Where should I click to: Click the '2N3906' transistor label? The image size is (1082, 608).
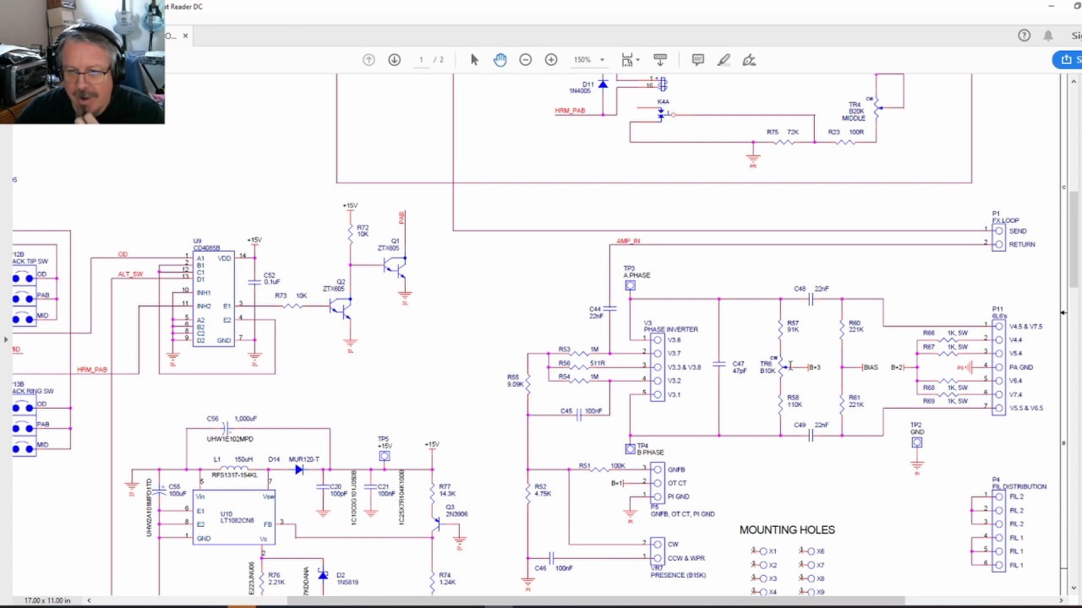point(456,513)
